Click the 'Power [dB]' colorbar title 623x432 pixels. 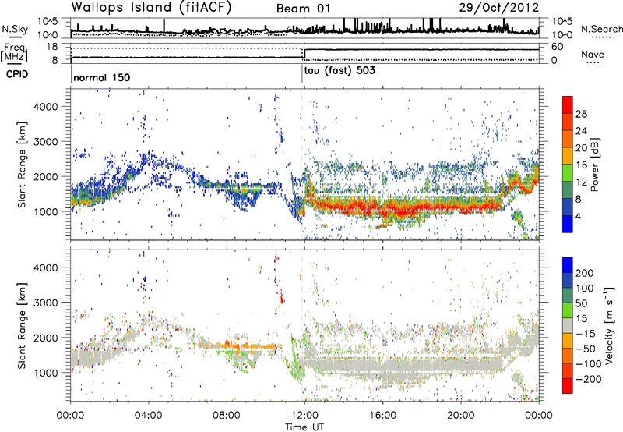pos(594,165)
